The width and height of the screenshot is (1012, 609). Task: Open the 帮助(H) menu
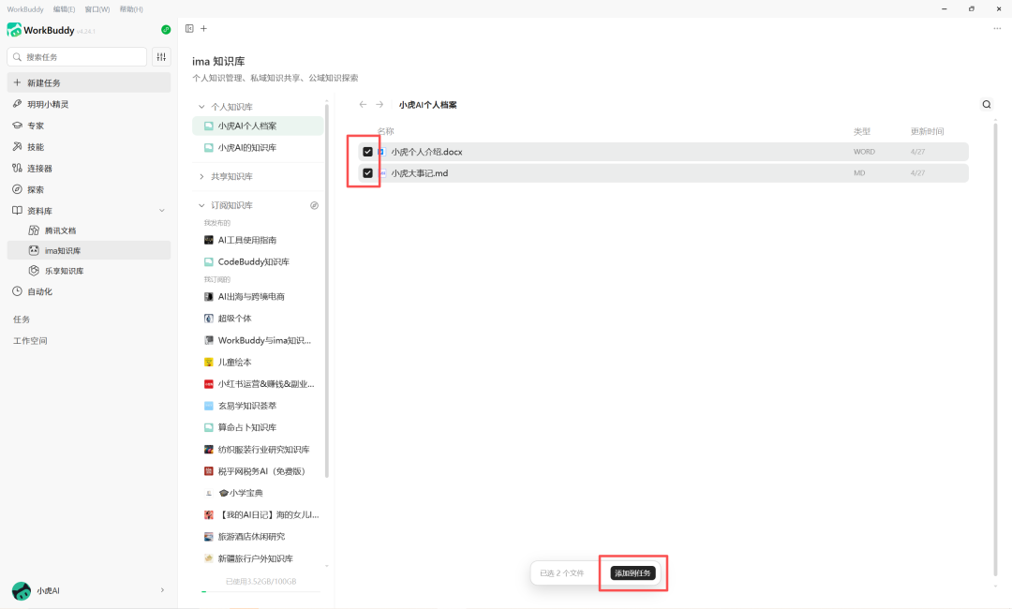coord(131,9)
